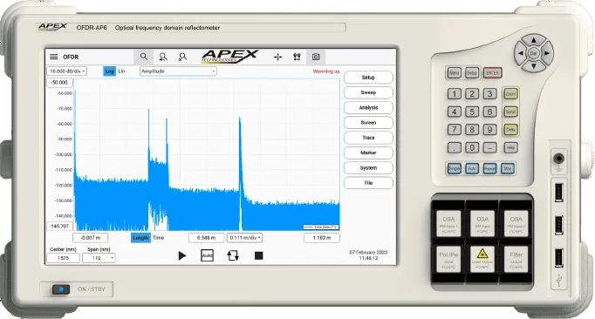The width and height of the screenshot is (595, 319).
Task: Open the System menu
Action: pyautogui.click(x=368, y=167)
